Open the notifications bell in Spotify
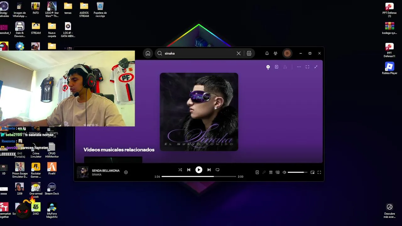The width and height of the screenshot is (402, 226). [x=267, y=53]
